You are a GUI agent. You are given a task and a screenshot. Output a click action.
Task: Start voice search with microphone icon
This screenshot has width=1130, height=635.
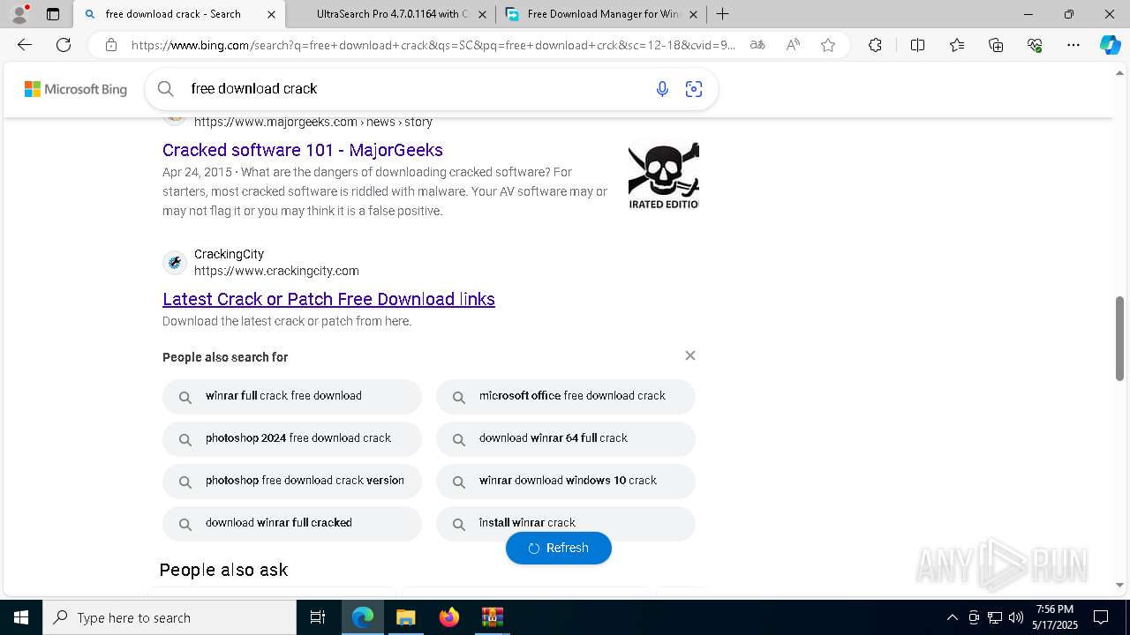(x=662, y=88)
